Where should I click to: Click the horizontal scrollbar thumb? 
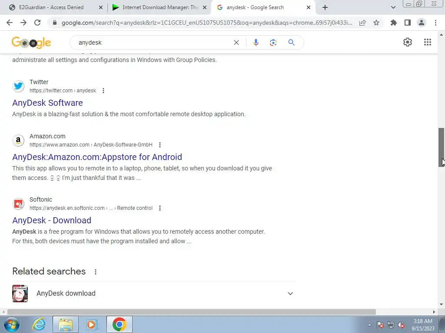[192, 312]
